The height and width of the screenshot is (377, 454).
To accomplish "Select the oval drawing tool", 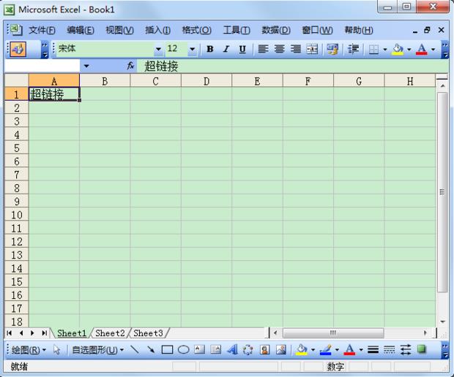I will [x=183, y=350].
